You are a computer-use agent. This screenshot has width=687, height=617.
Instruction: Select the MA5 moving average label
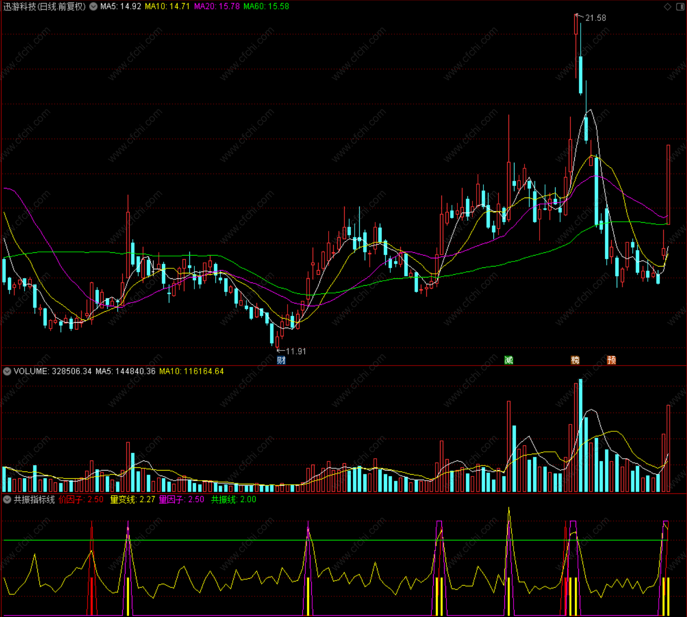pyautogui.click(x=121, y=6)
